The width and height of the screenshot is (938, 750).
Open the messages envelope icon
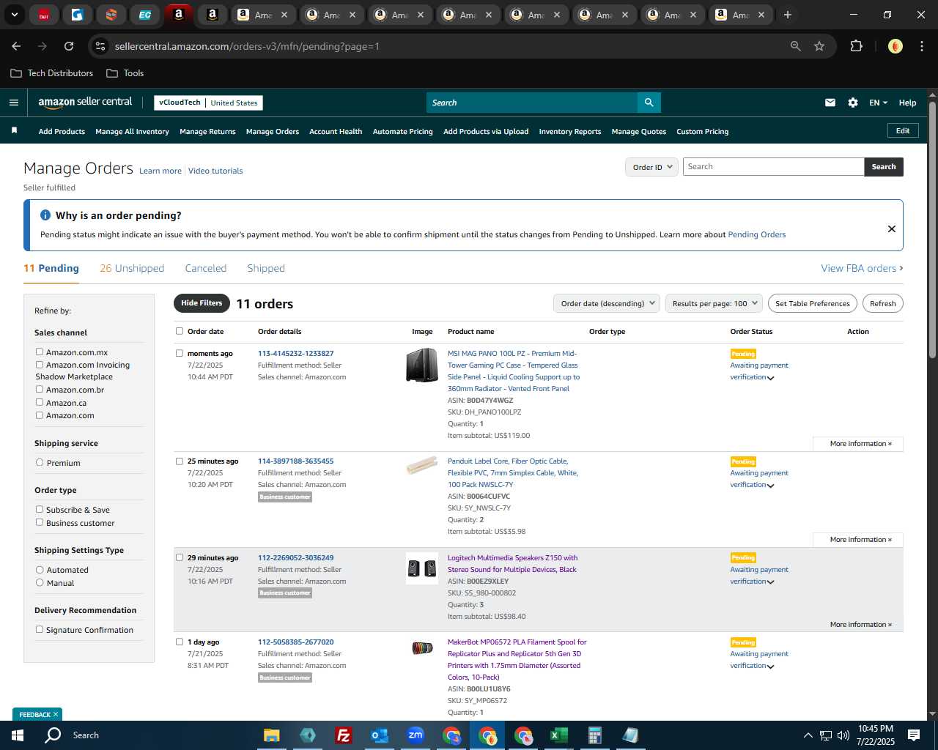[x=830, y=103]
